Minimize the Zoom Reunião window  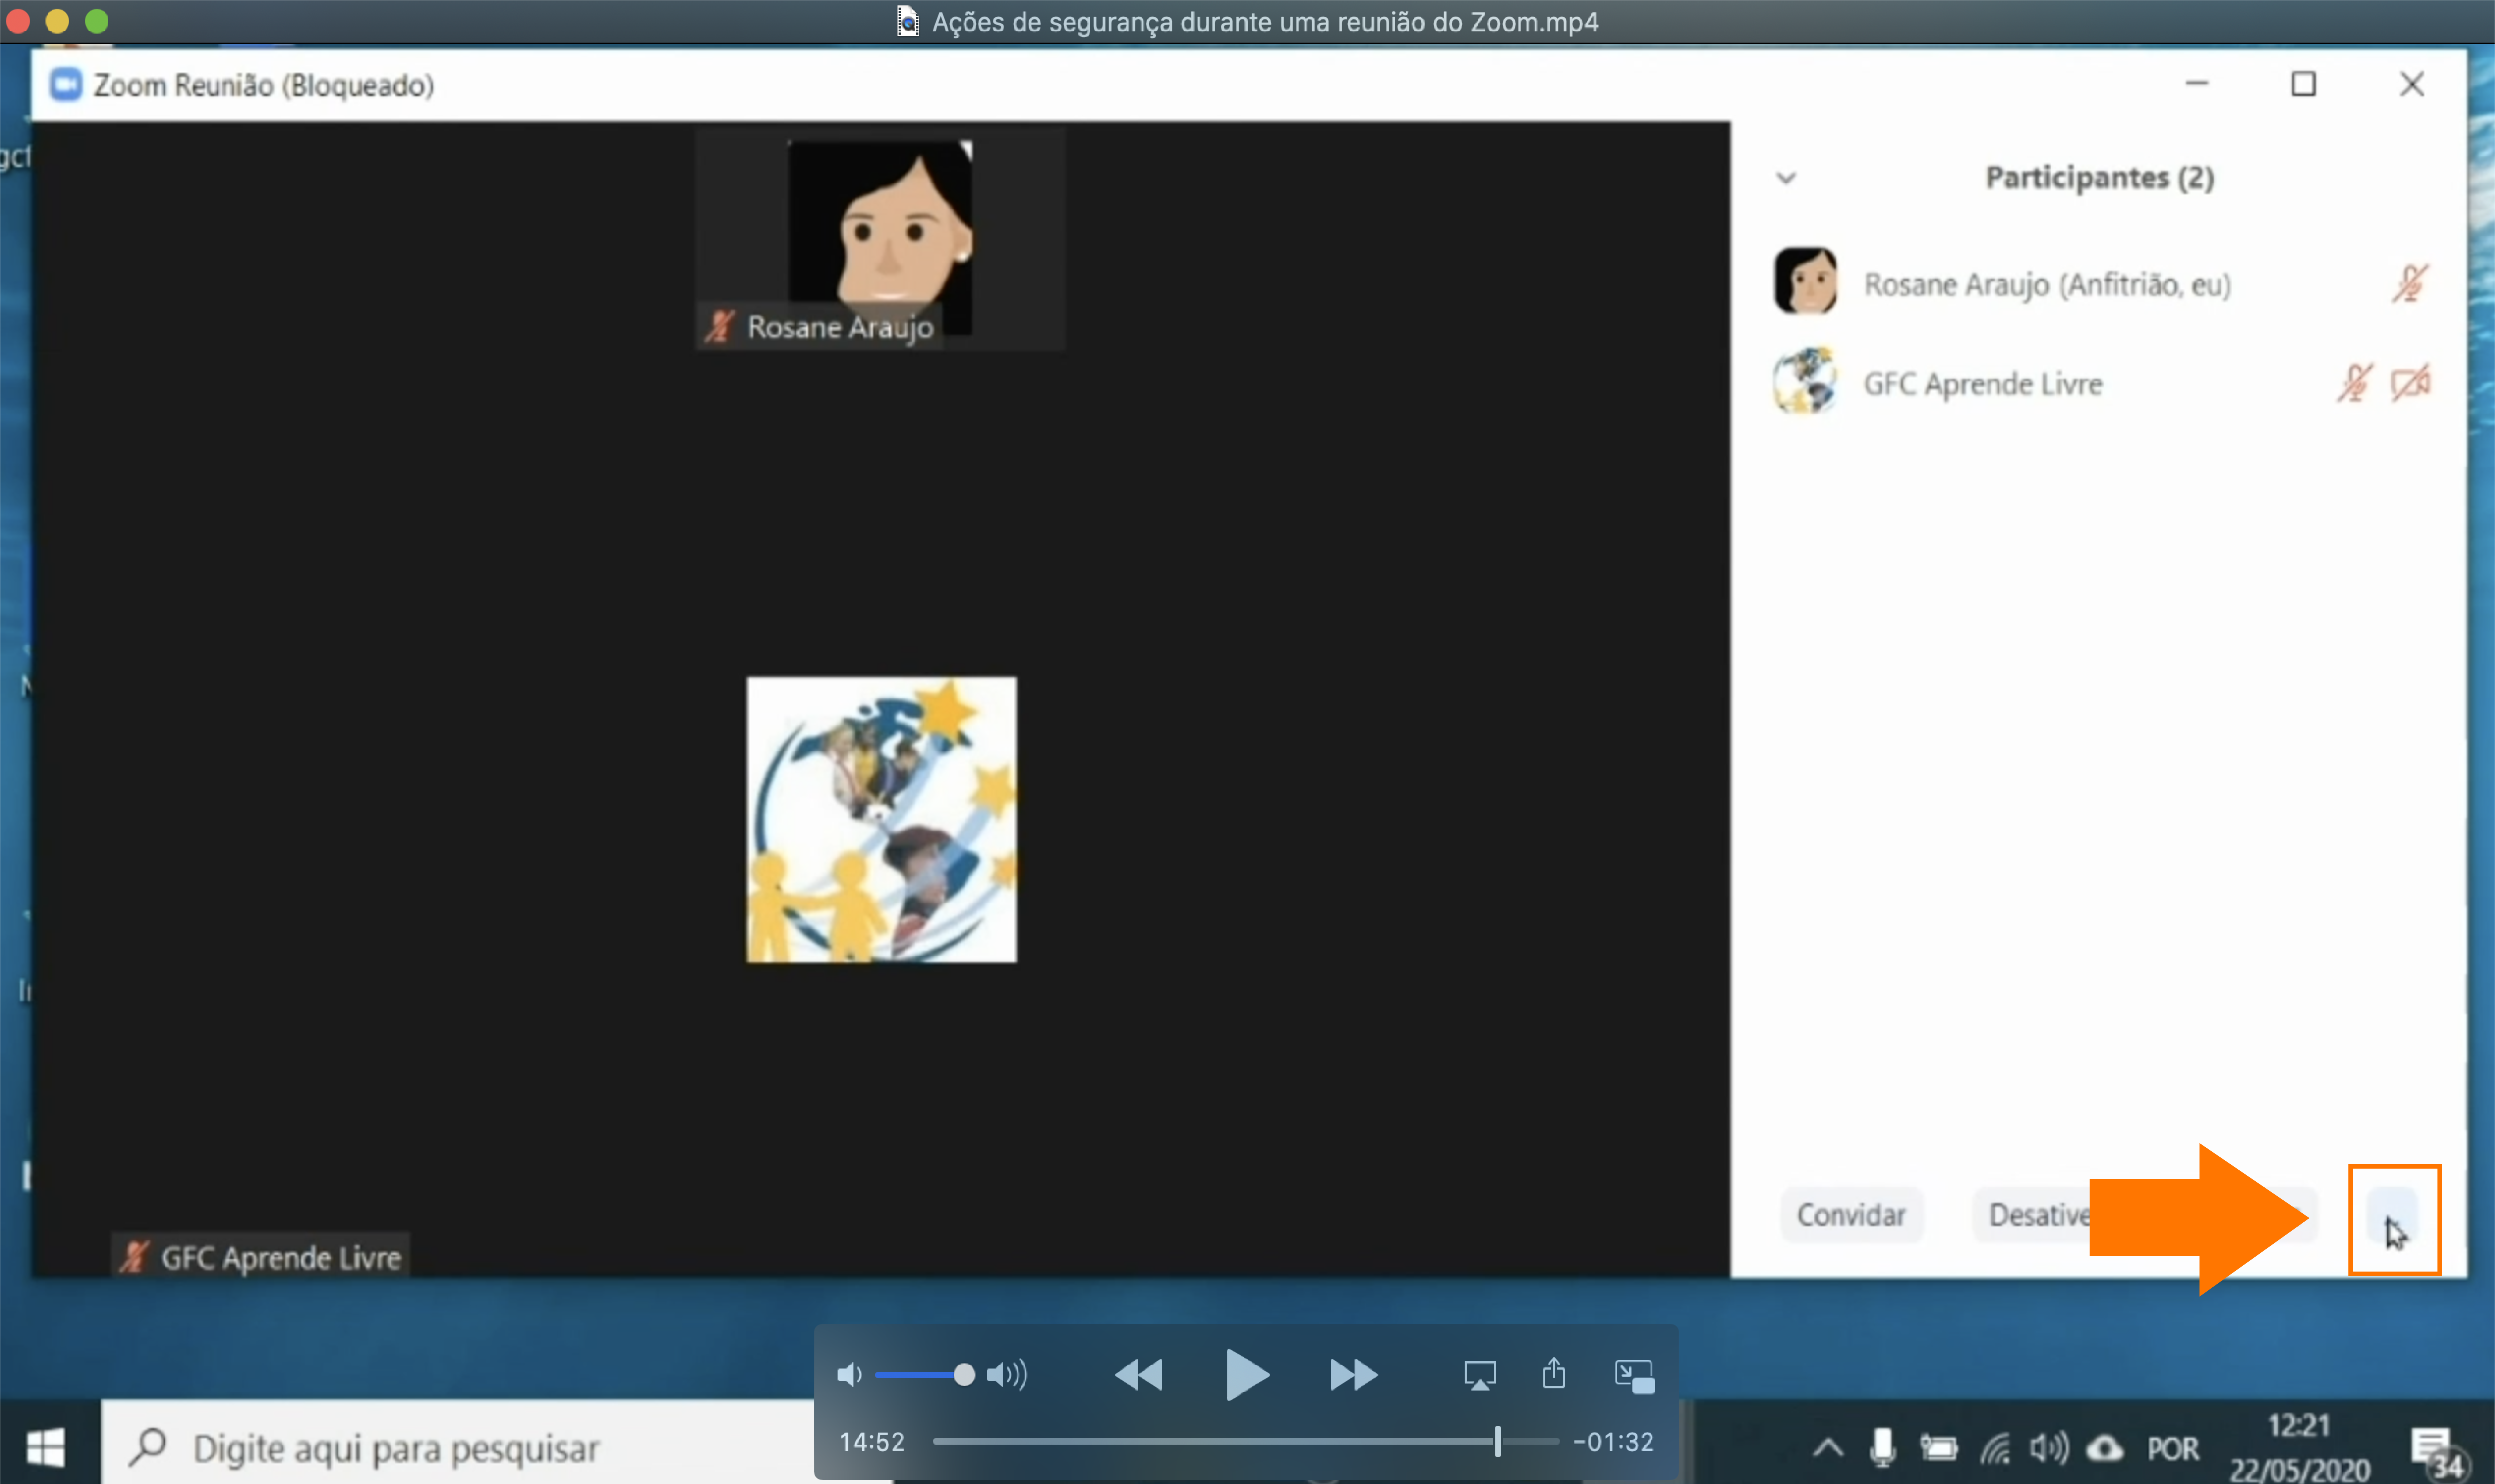[2196, 84]
